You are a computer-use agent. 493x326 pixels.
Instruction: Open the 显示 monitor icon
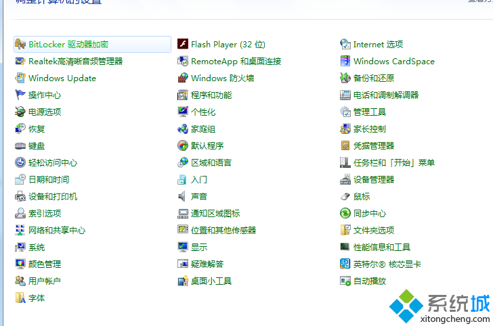pos(183,247)
